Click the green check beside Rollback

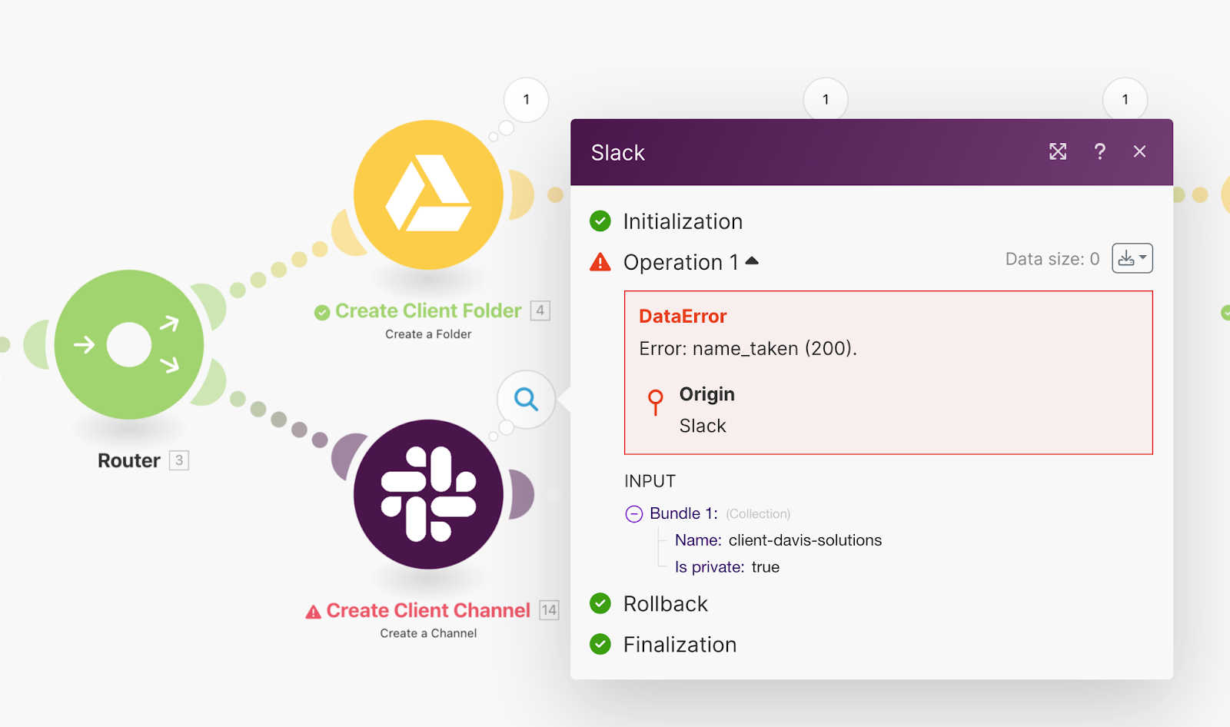[x=600, y=603]
